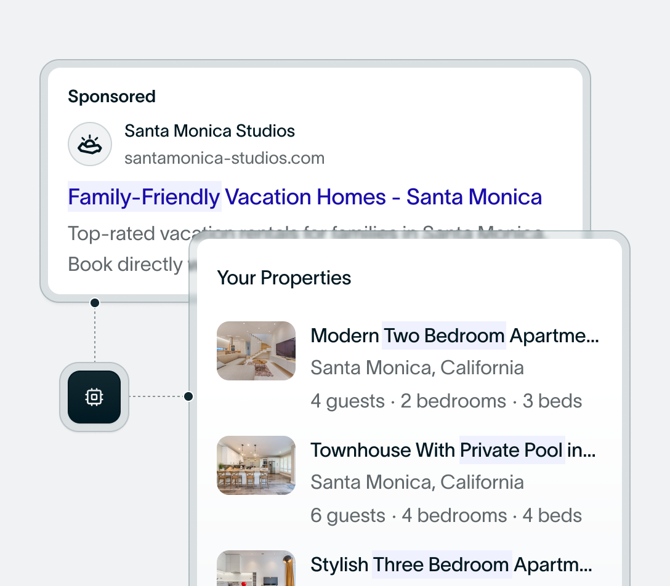Visit santamonica-studios.com website text
The height and width of the screenshot is (586, 670).
(225, 158)
